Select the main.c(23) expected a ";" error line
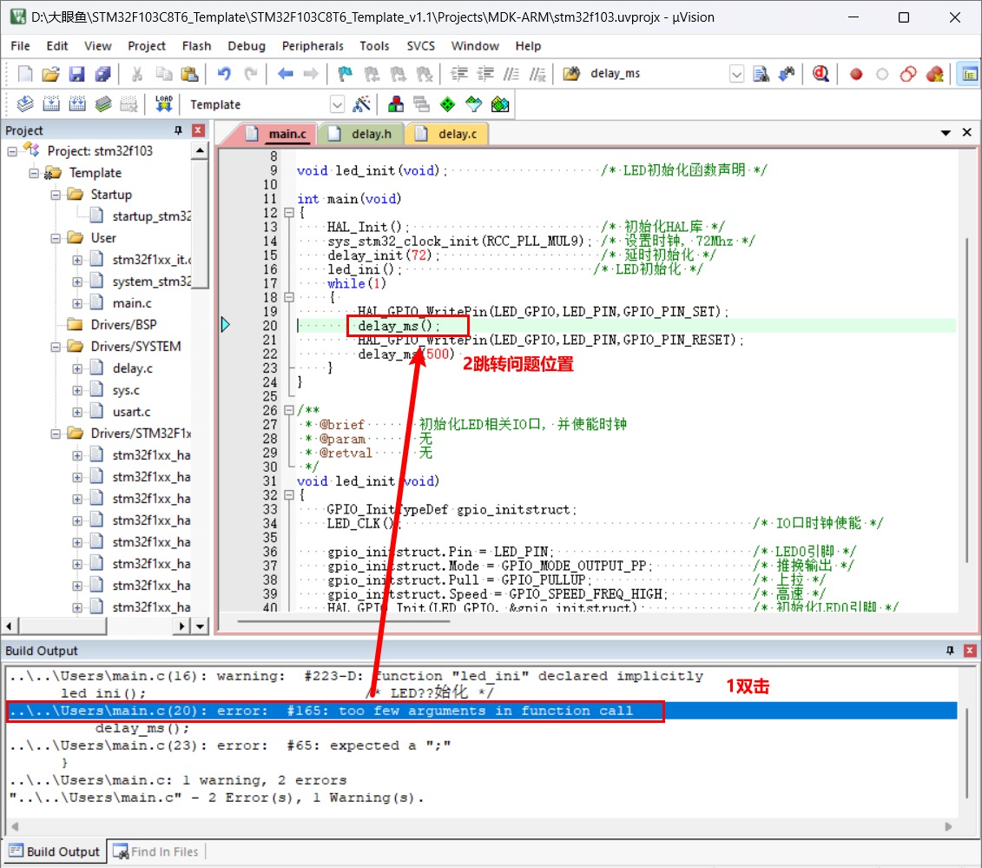Image resolution: width=982 pixels, height=868 pixels. [230, 745]
